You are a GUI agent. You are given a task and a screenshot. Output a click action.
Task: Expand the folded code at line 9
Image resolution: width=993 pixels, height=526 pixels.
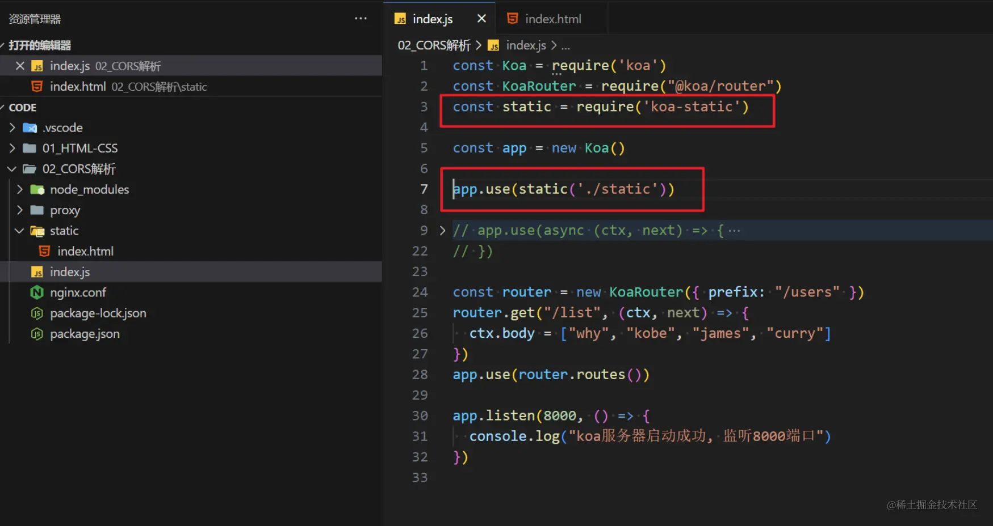tap(442, 231)
